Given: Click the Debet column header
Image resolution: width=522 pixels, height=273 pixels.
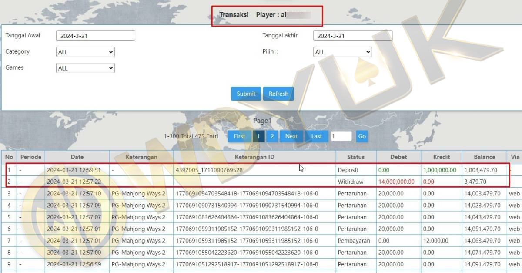Looking at the screenshot, I should tap(398, 157).
